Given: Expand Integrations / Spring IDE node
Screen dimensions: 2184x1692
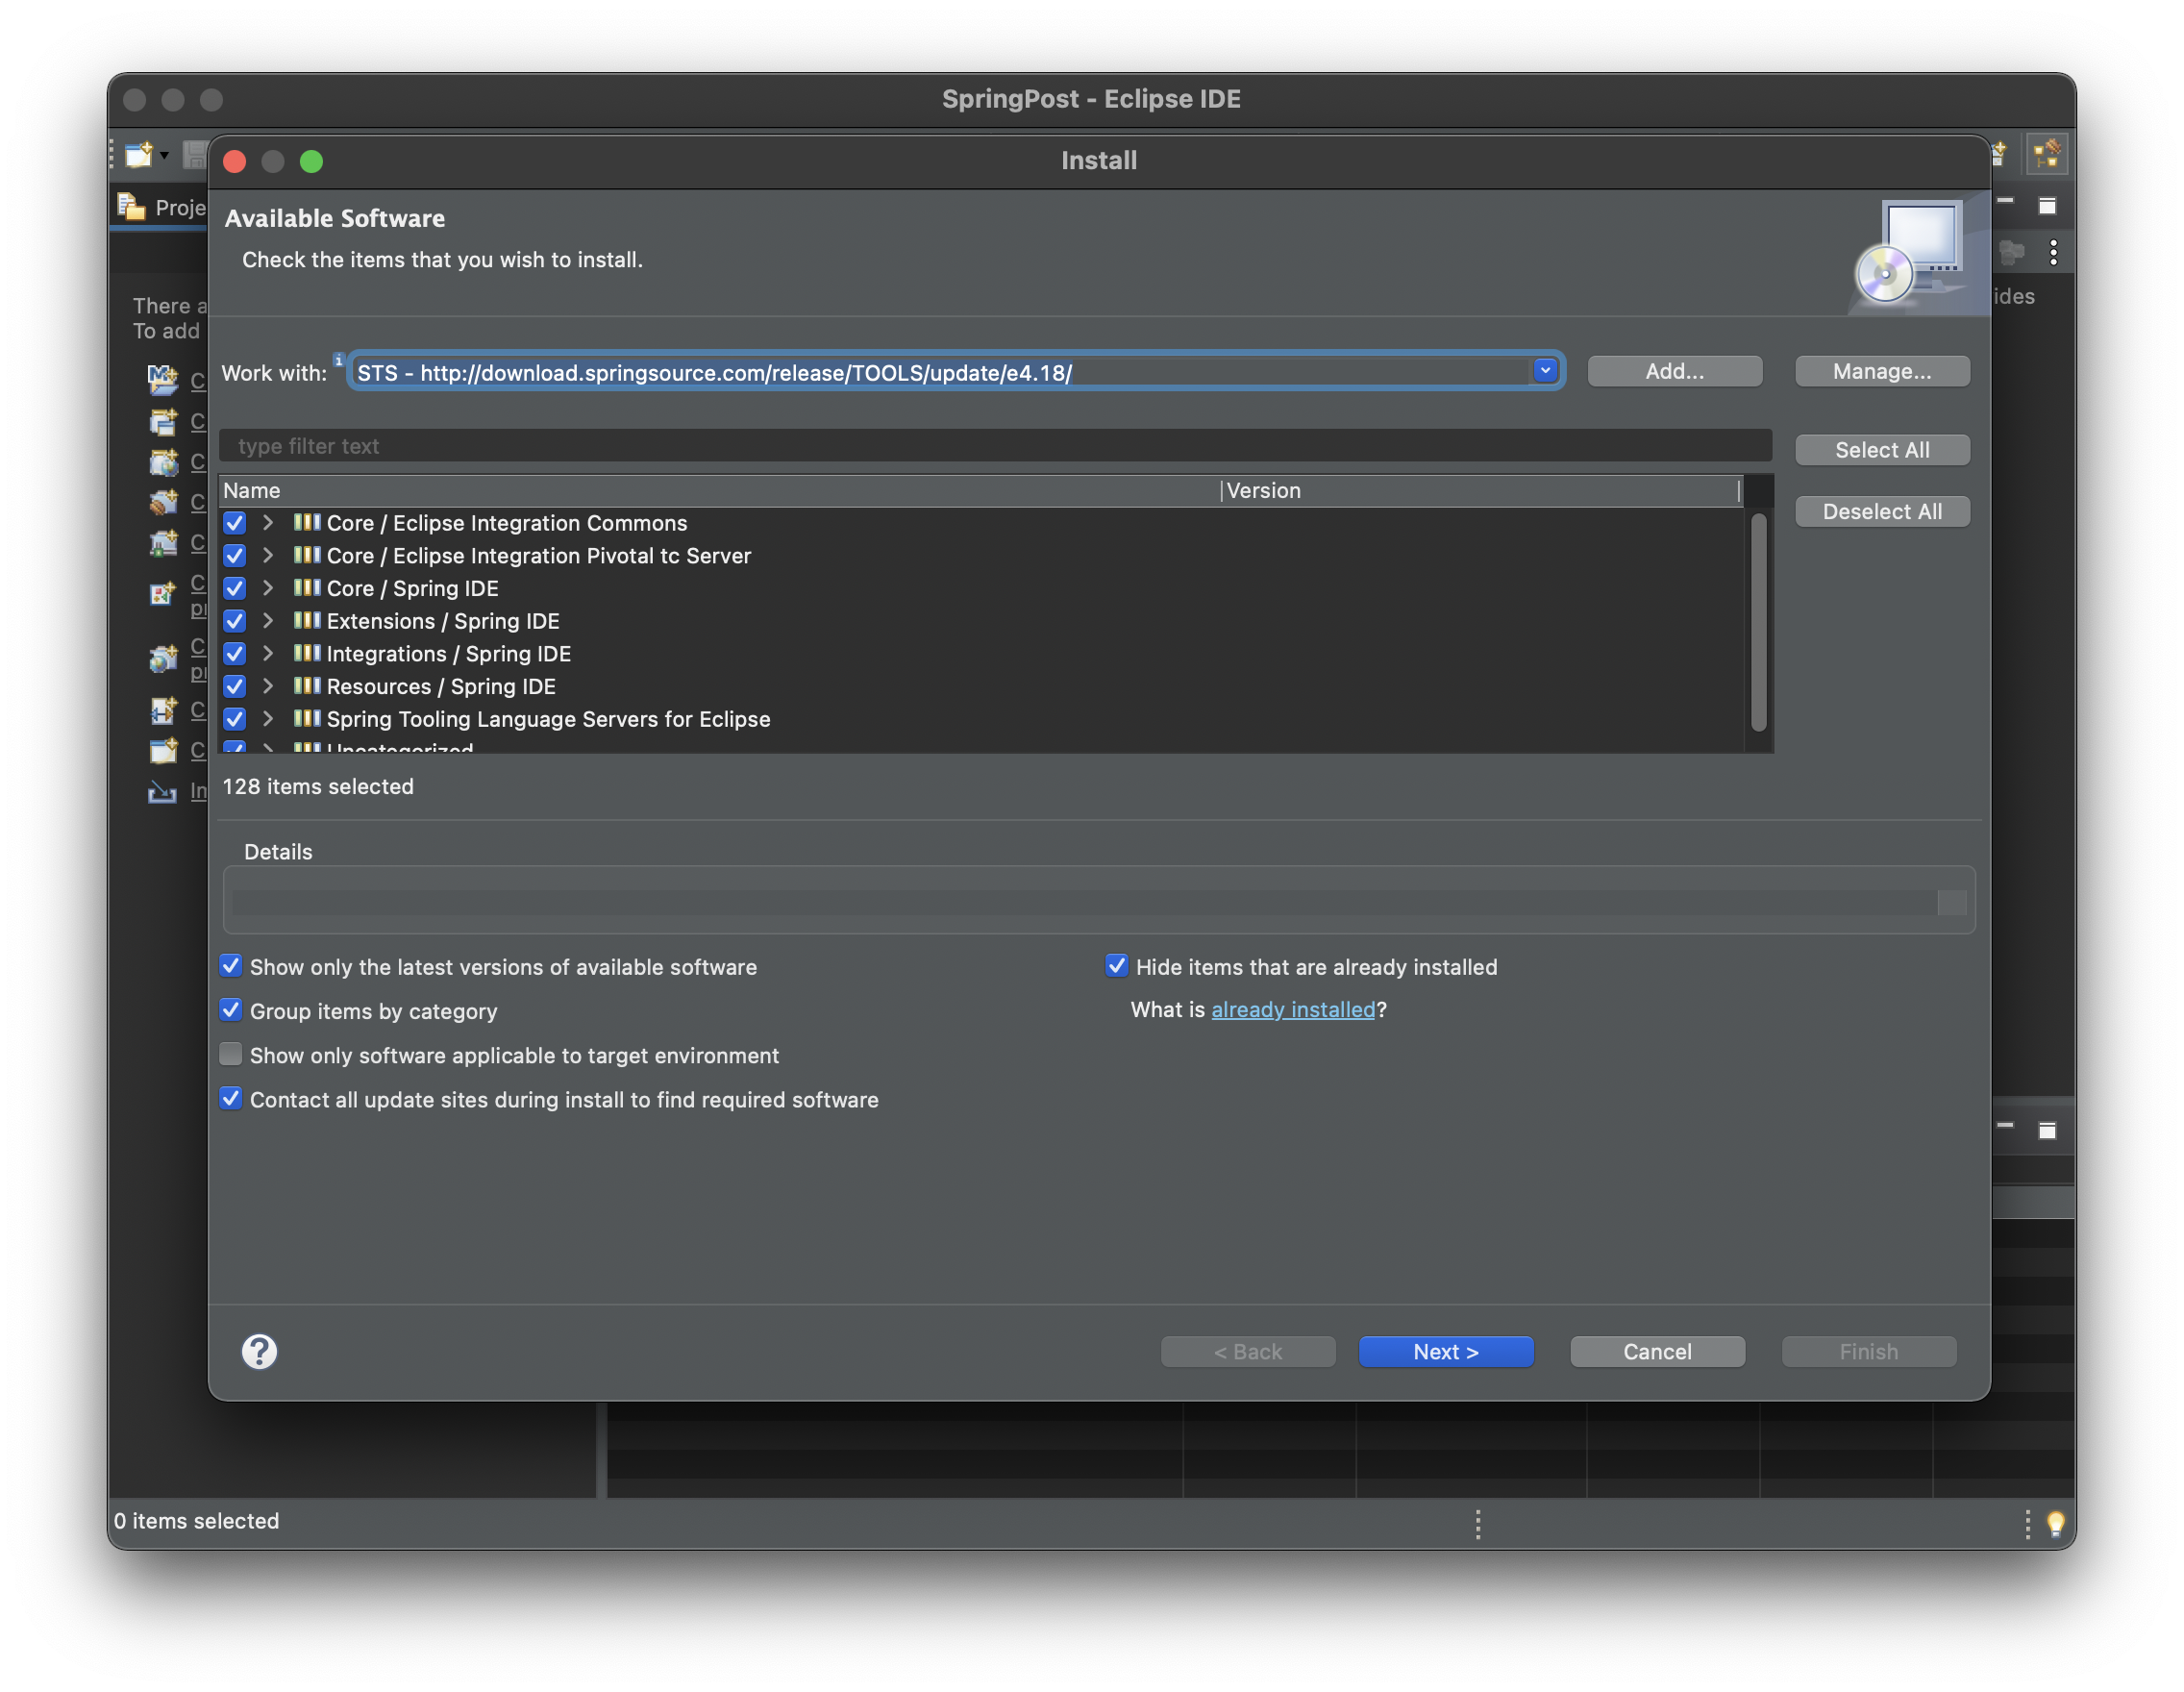Looking at the screenshot, I should (x=268, y=653).
